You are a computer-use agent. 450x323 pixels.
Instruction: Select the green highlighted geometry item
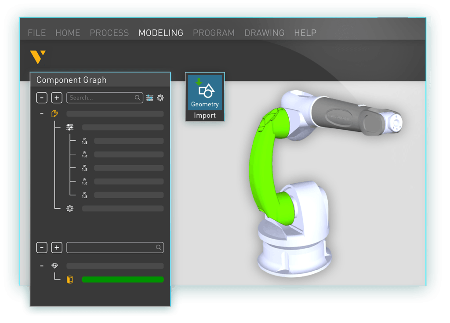(123, 279)
